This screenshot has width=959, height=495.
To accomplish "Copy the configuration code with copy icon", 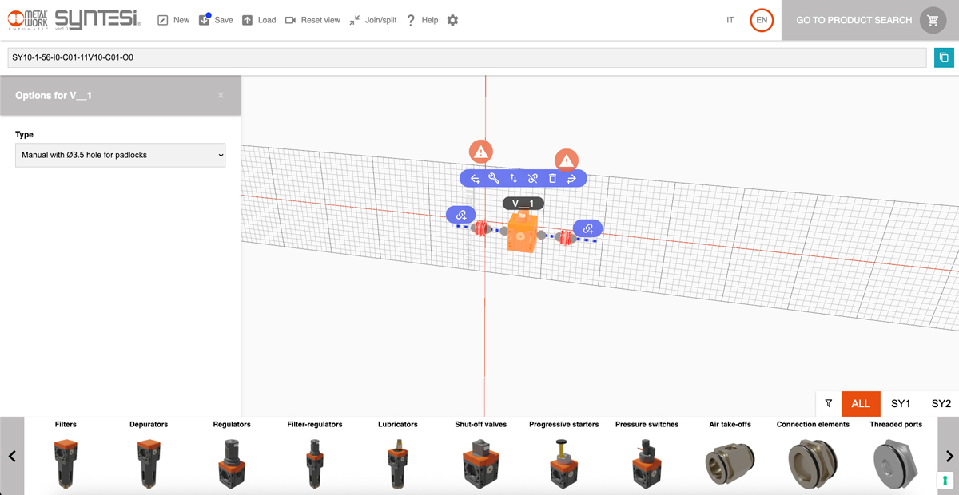I will pos(944,57).
